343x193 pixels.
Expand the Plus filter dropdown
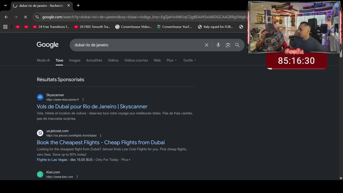171,60
